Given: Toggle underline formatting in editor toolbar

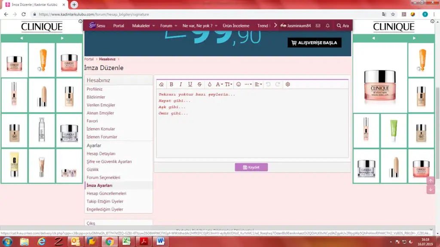Looking at the screenshot, I should point(190,84).
